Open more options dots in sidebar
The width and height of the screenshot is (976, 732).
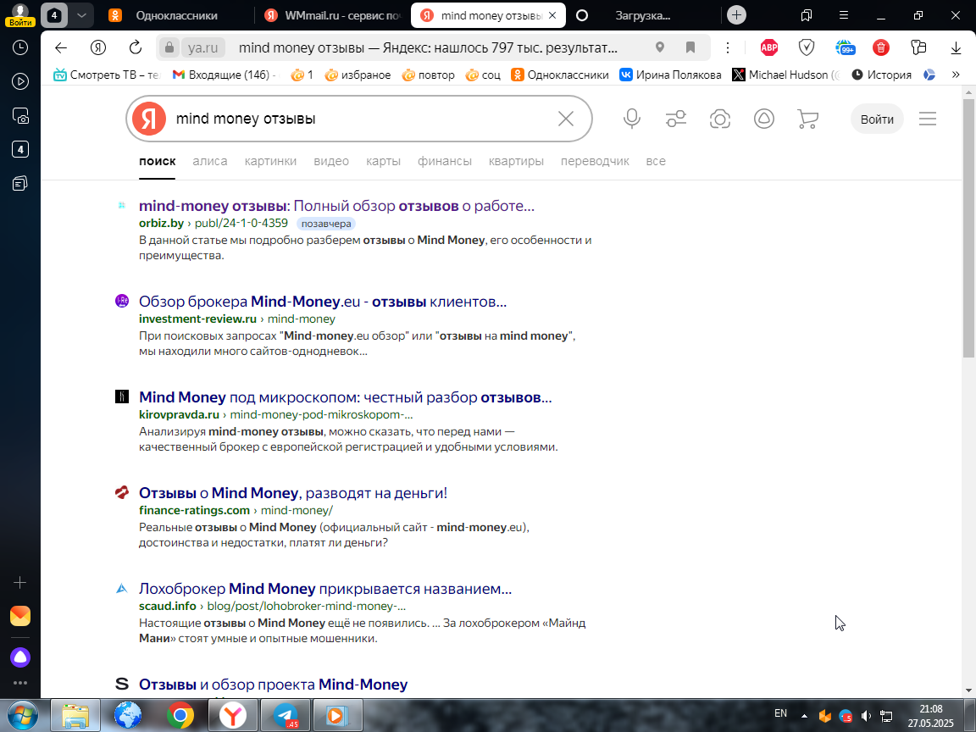pos(20,683)
